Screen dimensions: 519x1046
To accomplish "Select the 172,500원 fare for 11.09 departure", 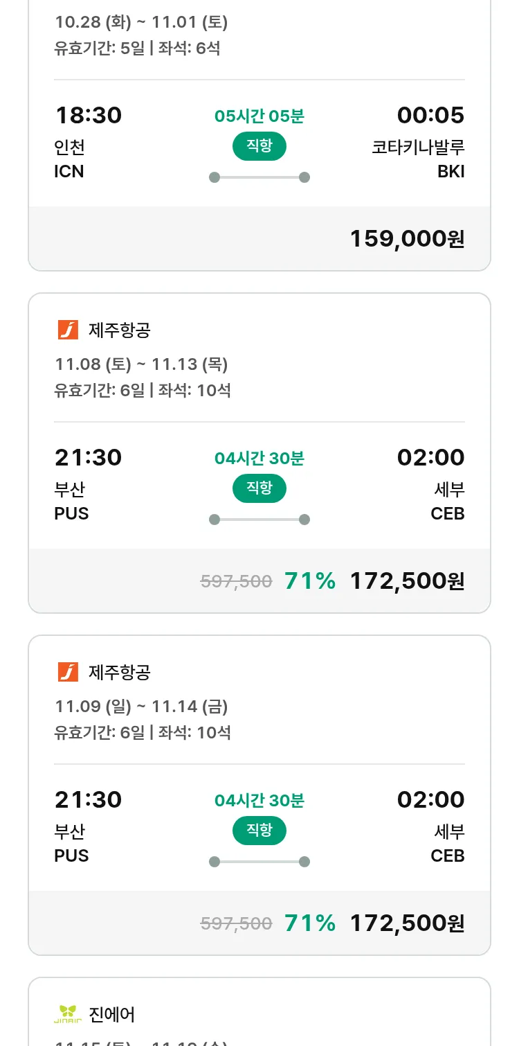I will coord(407,923).
